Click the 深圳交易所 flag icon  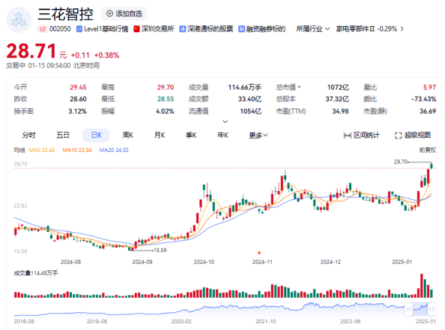point(136,29)
